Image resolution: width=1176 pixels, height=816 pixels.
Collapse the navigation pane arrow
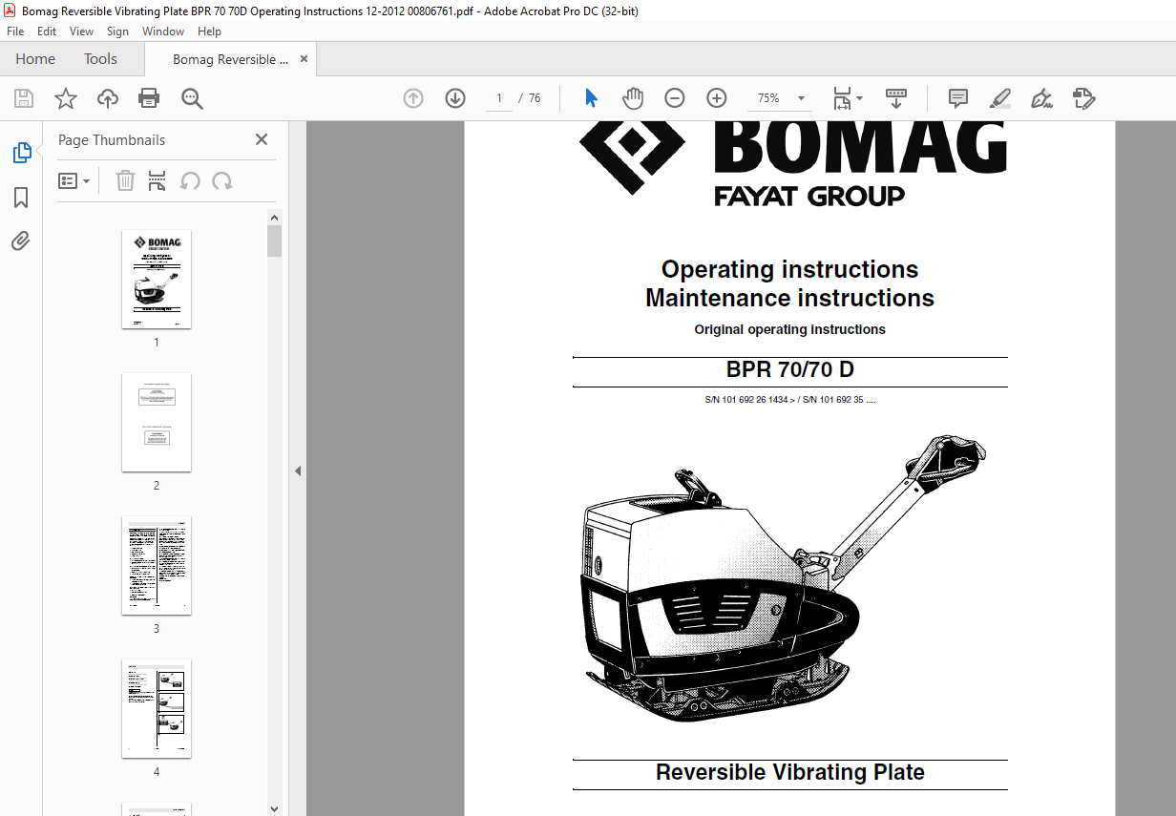(297, 471)
